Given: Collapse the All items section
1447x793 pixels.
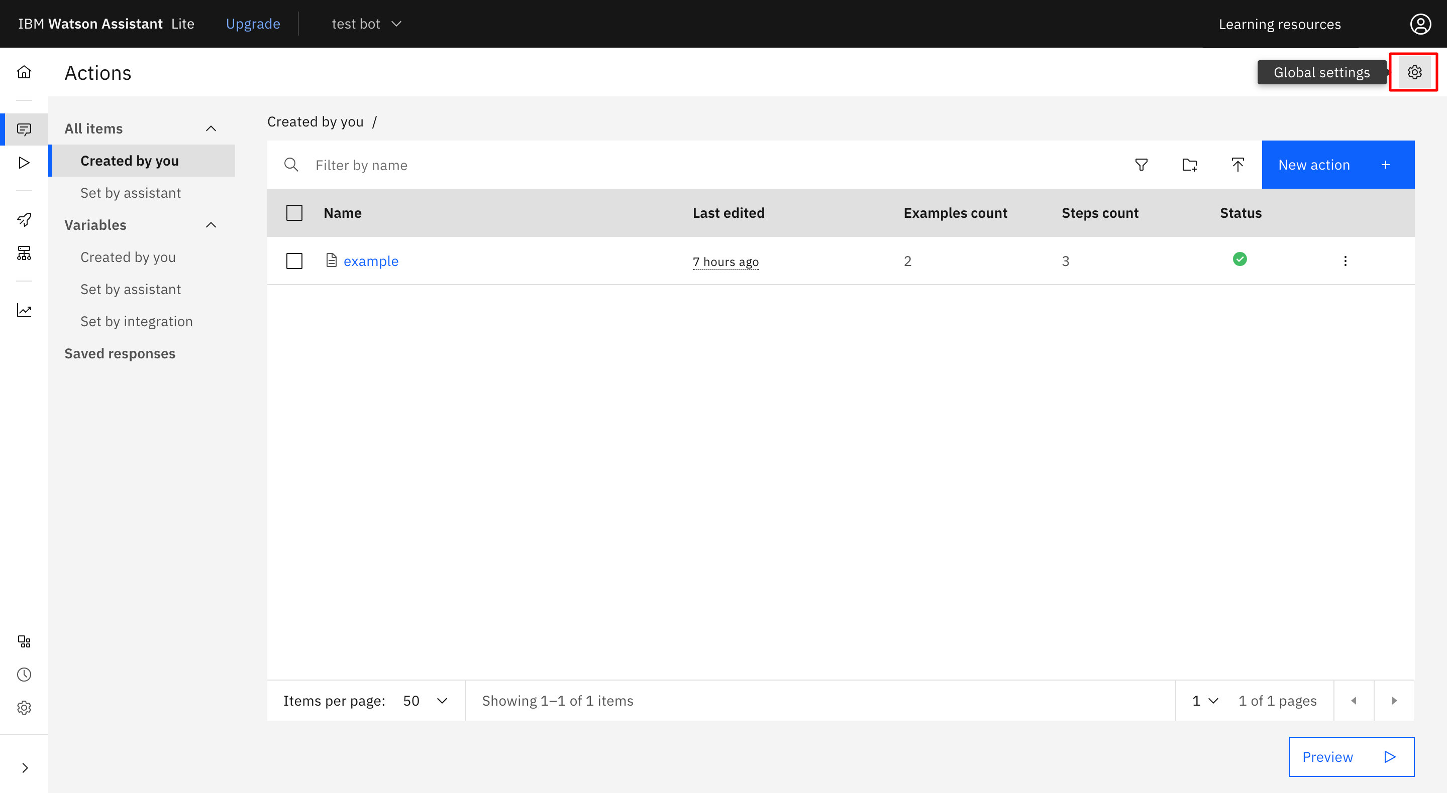Looking at the screenshot, I should pos(211,129).
